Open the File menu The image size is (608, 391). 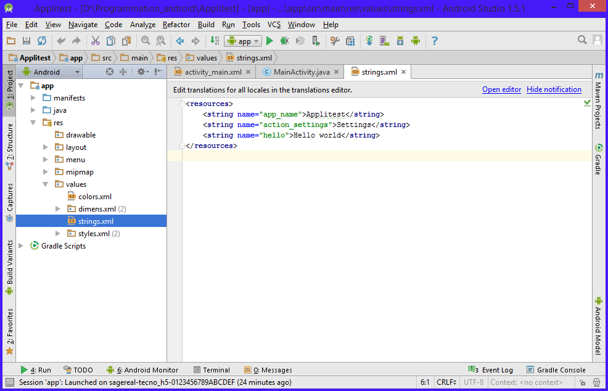pyautogui.click(x=12, y=25)
